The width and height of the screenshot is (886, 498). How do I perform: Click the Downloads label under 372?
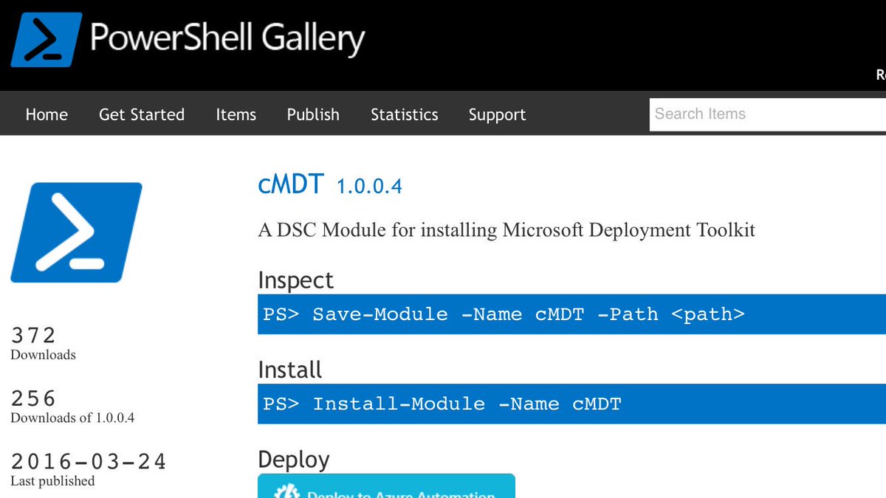(43, 355)
